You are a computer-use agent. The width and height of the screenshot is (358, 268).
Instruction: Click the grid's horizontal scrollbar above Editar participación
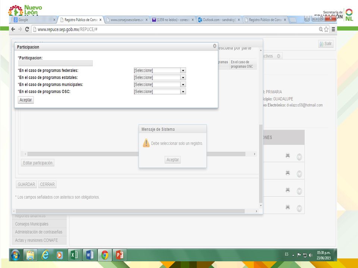(136, 154)
